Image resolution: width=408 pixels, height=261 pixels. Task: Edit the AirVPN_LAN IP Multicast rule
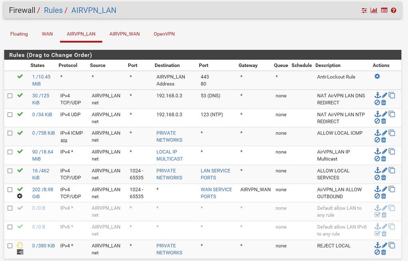(384, 151)
